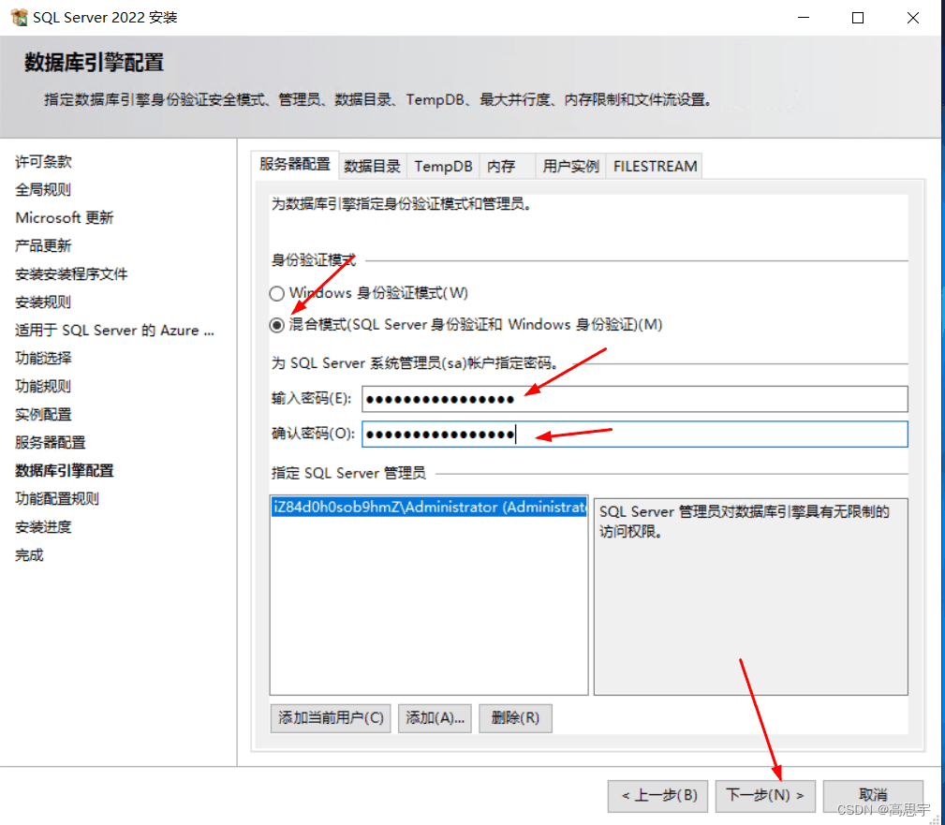This screenshot has width=945, height=825.
Task: Click 安装进度 step in sidebar
Action: tap(43, 526)
